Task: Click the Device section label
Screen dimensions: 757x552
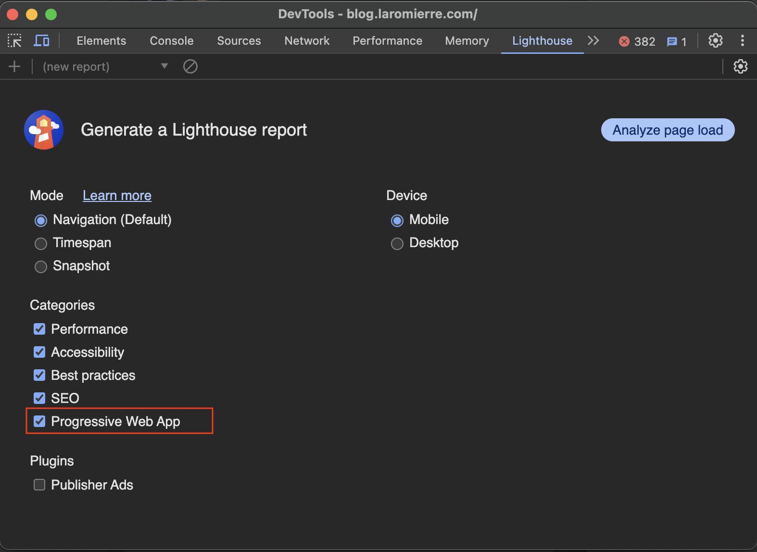Action: pos(407,195)
